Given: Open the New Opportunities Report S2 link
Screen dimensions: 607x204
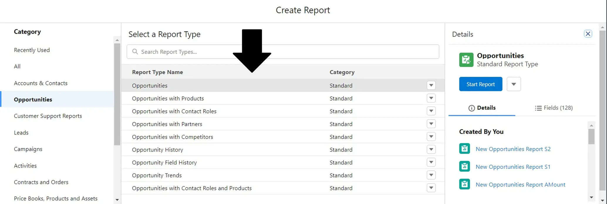Looking at the screenshot, I should [513, 149].
